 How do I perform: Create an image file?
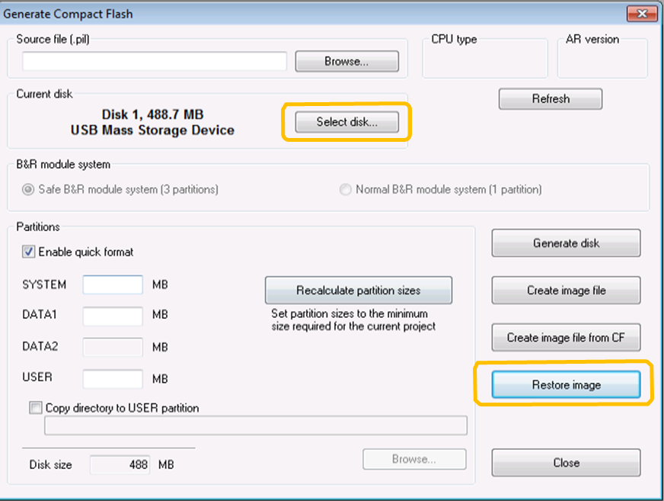tap(565, 290)
